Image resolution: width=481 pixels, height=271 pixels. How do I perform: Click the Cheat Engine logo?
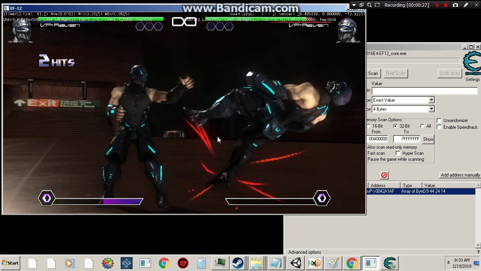(x=473, y=64)
